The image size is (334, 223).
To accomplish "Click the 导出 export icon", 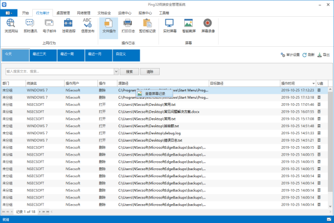I will (x=323, y=55).
